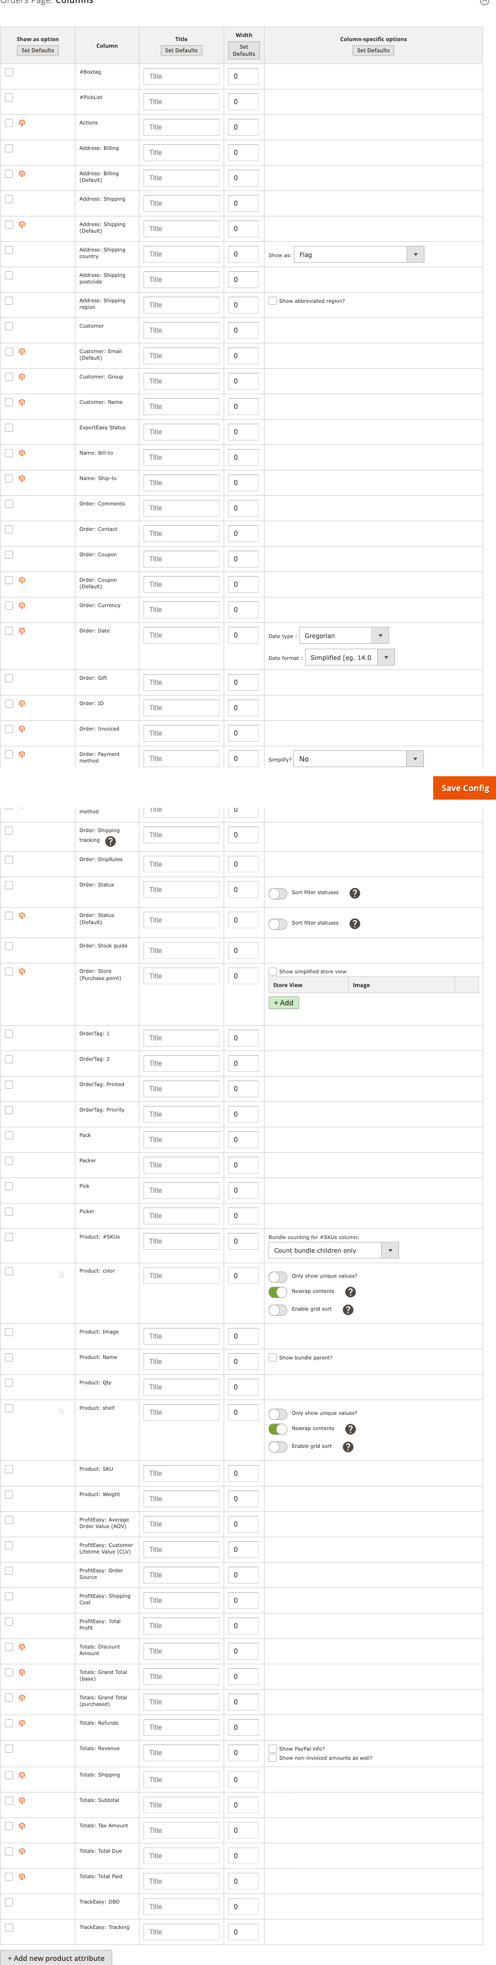Image resolution: width=496 pixels, height=1965 pixels.
Task: Click the Title field for #PickList
Action: pyautogui.click(x=181, y=102)
